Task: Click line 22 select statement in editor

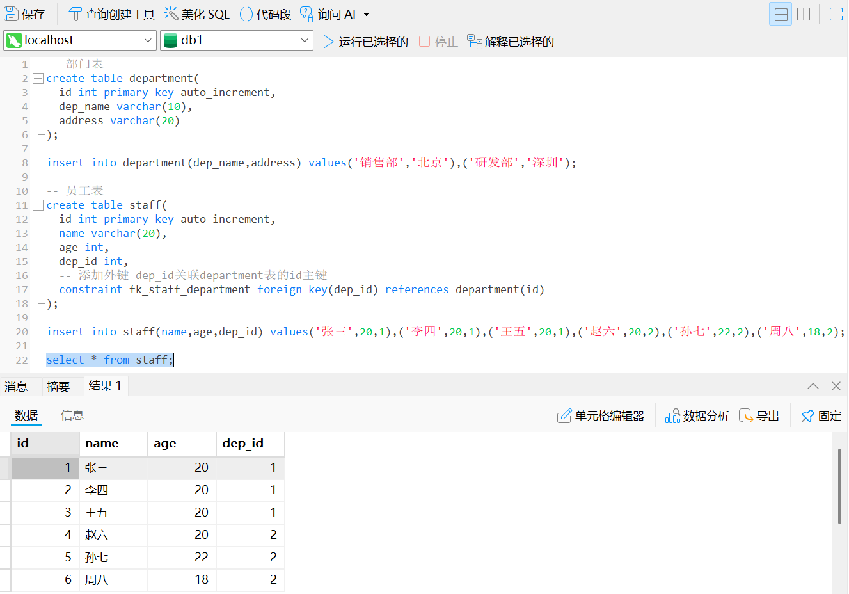Action: (x=109, y=360)
